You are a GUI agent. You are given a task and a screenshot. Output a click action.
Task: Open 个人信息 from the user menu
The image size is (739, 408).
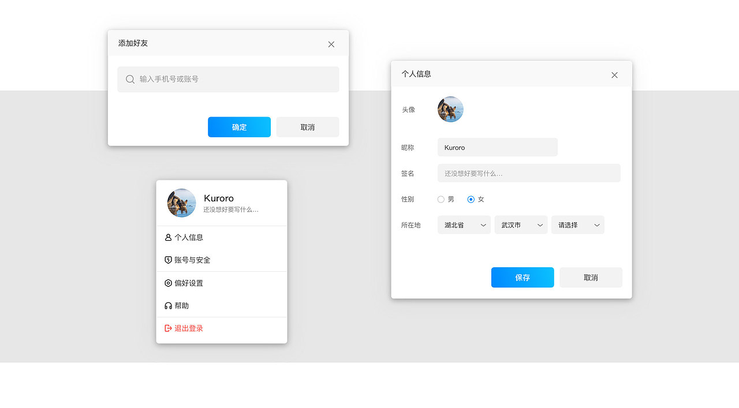pos(222,237)
